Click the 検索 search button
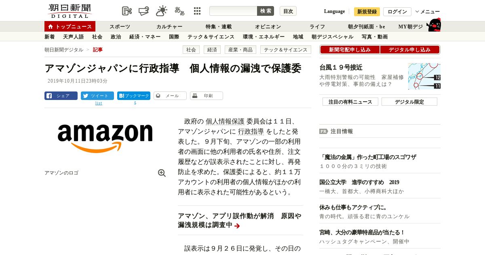Image resolution: width=485 pixels, height=255 pixels. pos(266,11)
